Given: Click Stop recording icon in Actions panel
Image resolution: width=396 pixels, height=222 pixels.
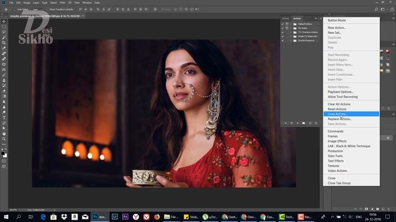Looking at the screenshot, I should [285, 123].
